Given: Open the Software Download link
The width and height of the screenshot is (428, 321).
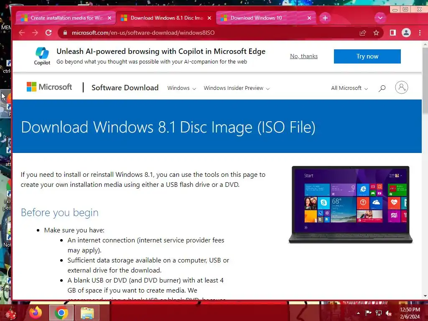Looking at the screenshot, I should [x=125, y=88].
